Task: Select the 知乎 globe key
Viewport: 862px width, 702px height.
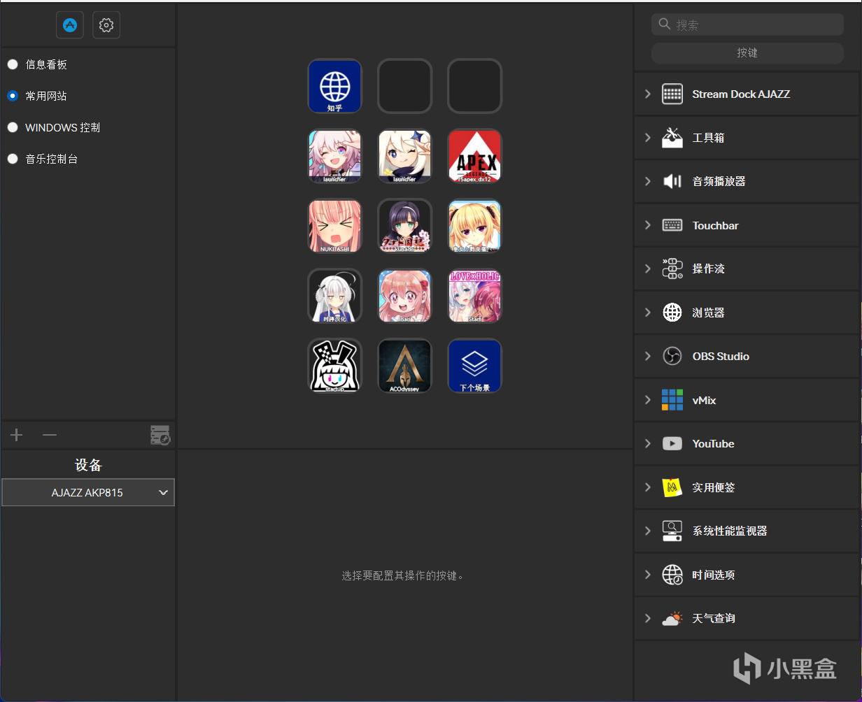Action: pyautogui.click(x=335, y=86)
